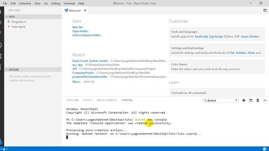Open the Edit menu
This screenshot has width=269, height=151.
tap(13, 3)
